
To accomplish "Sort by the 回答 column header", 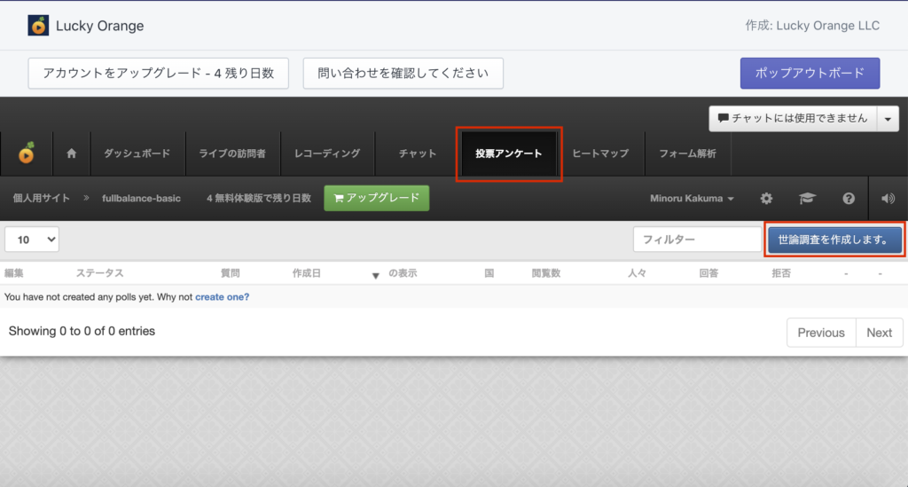I will click(x=708, y=272).
